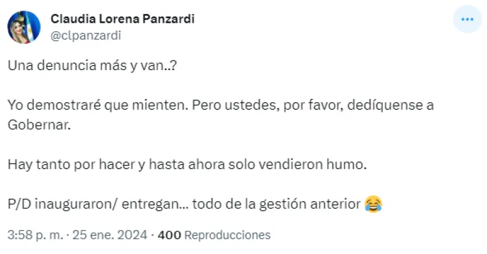The image size is (487, 254).
Task: Visit the @clpanzardi handle link
Action: coord(86,35)
